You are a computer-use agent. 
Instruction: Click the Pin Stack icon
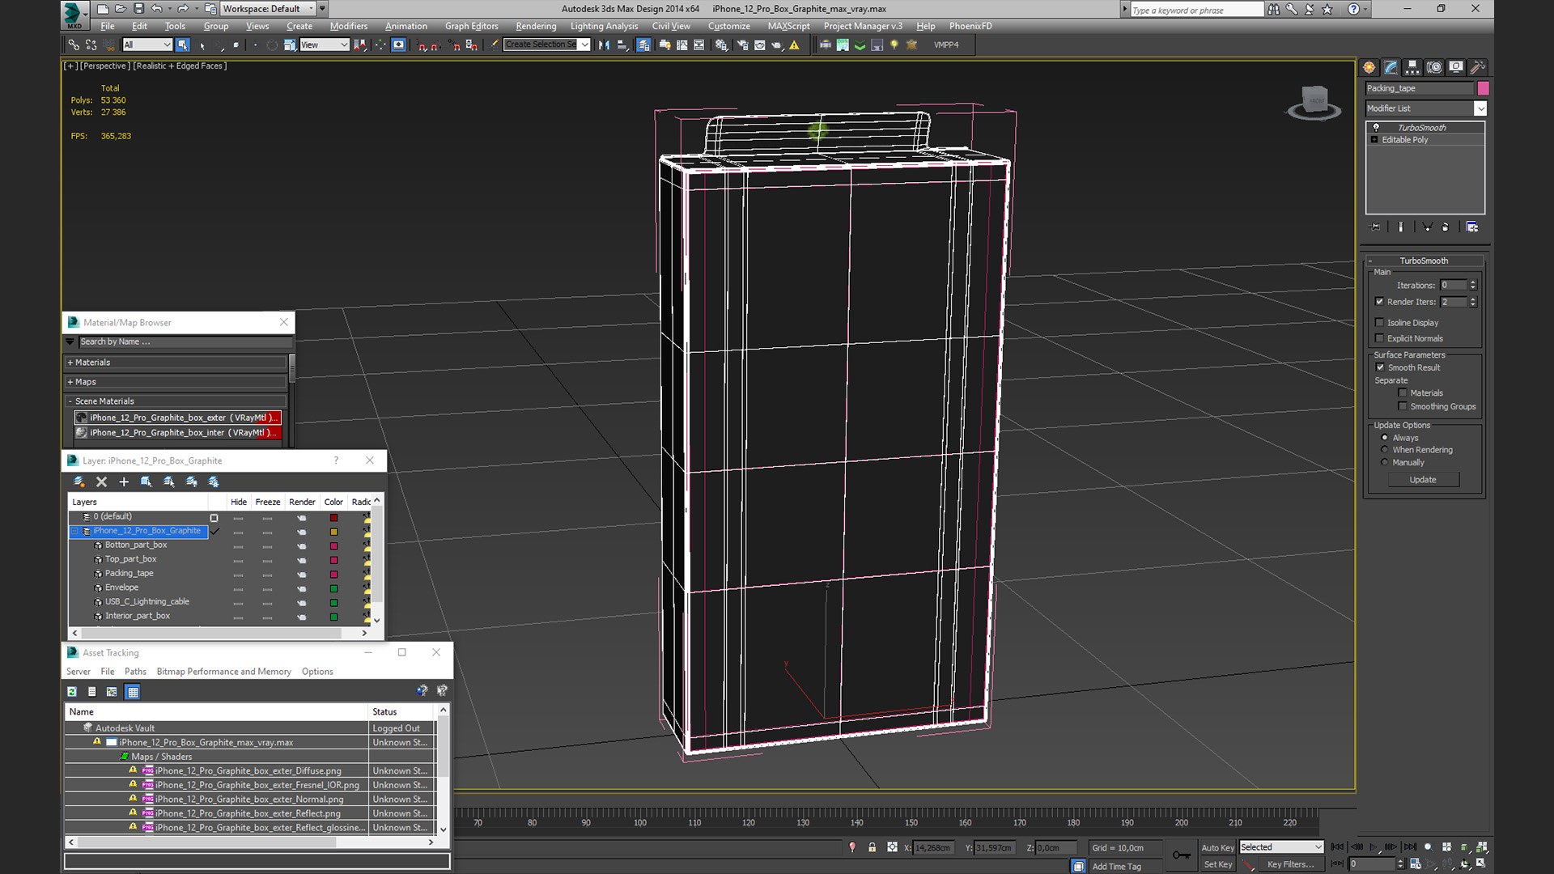(1375, 227)
